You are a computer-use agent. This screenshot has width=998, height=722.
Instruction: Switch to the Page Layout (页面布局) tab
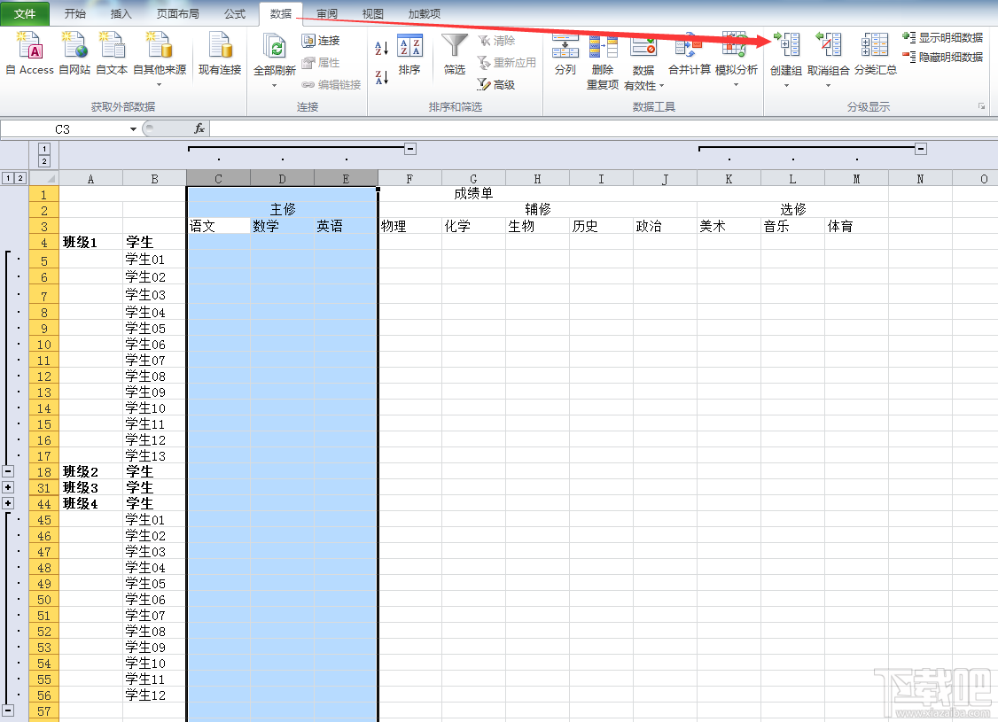click(177, 14)
